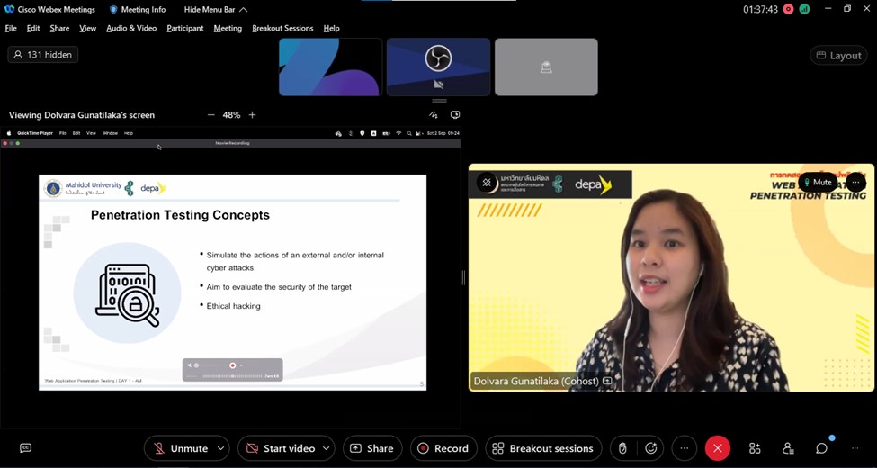Open the Apps panel icon
Image resolution: width=877 pixels, height=468 pixels.
(x=755, y=448)
